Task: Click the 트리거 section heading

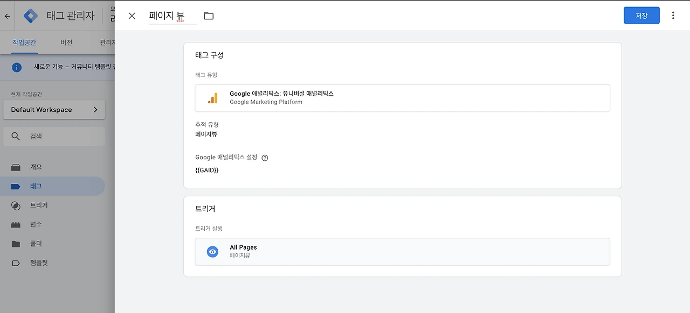Action: 205,209
